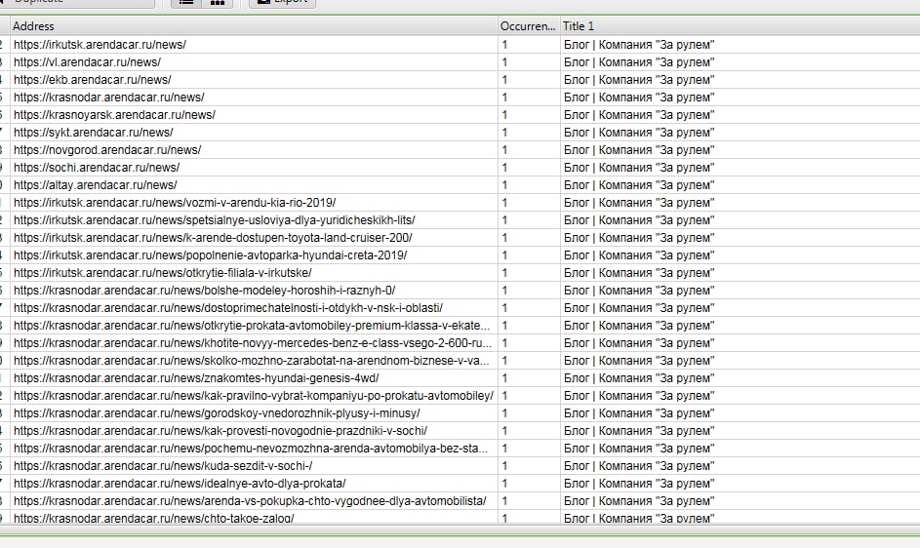
Task: Select the sochi.arendacar.ru/news/ address
Action: click(97, 168)
